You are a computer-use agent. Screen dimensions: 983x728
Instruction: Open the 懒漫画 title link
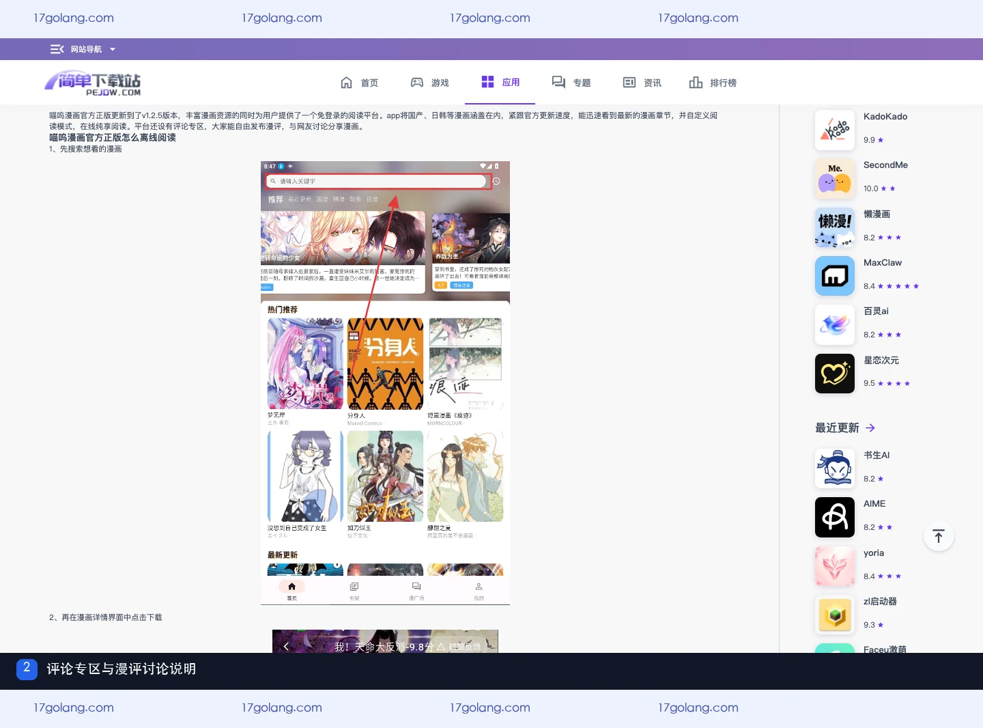pos(877,214)
